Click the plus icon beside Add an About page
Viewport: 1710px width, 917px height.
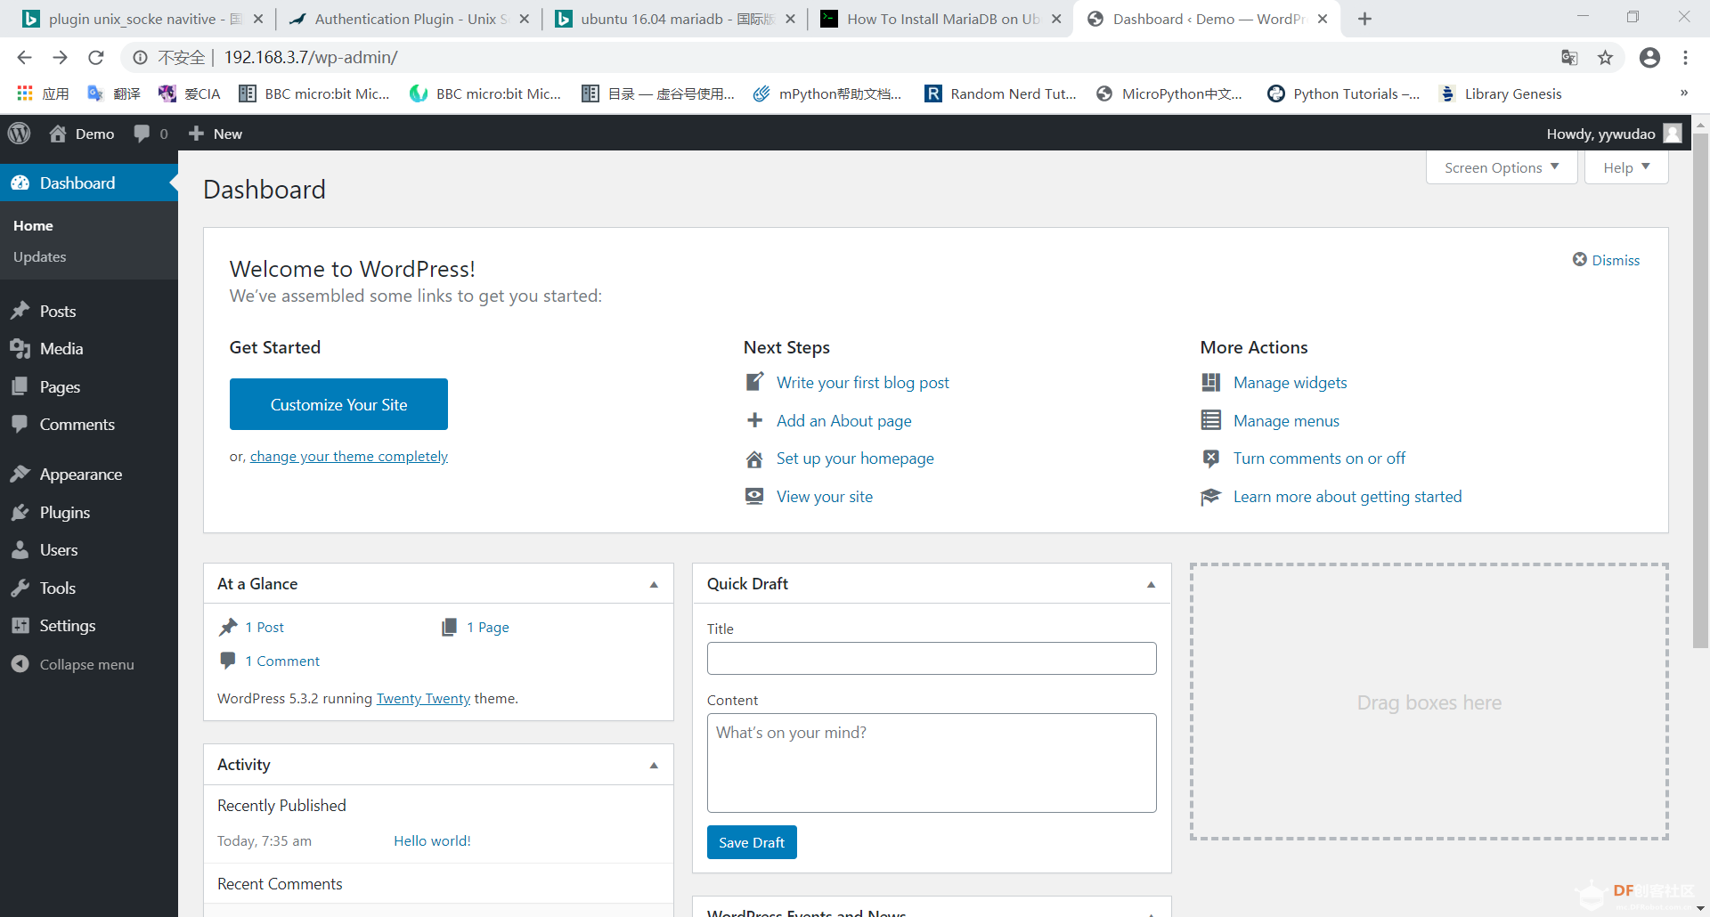pos(754,420)
